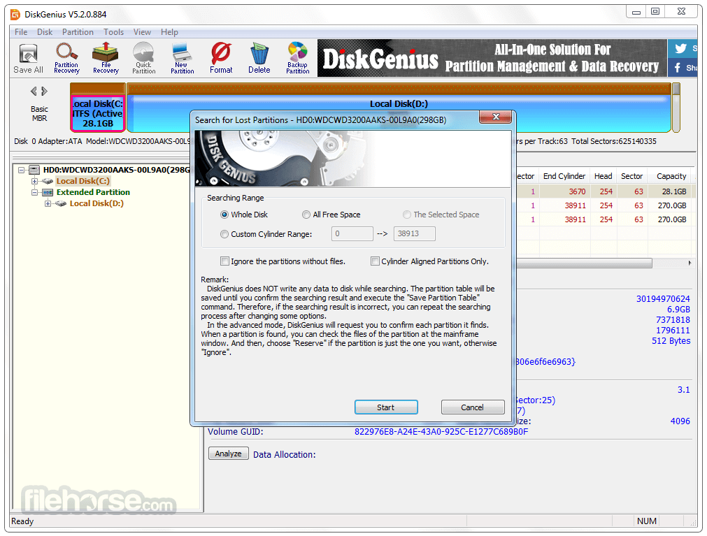Select Local Disk(D:) in the tree
The height and width of the screenshot is (536, 707).
pyautogui.click(x=97, y=203)
